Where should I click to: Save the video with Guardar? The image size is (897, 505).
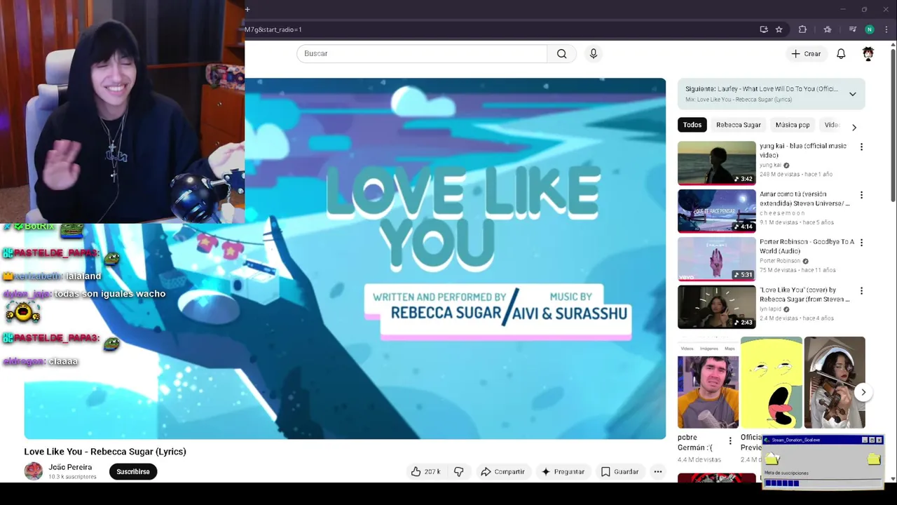619,472
